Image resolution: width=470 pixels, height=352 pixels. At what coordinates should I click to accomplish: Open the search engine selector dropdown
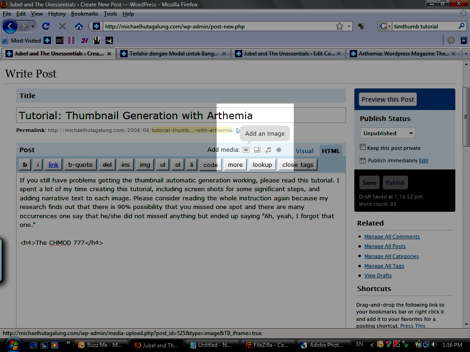pos(385,26)
